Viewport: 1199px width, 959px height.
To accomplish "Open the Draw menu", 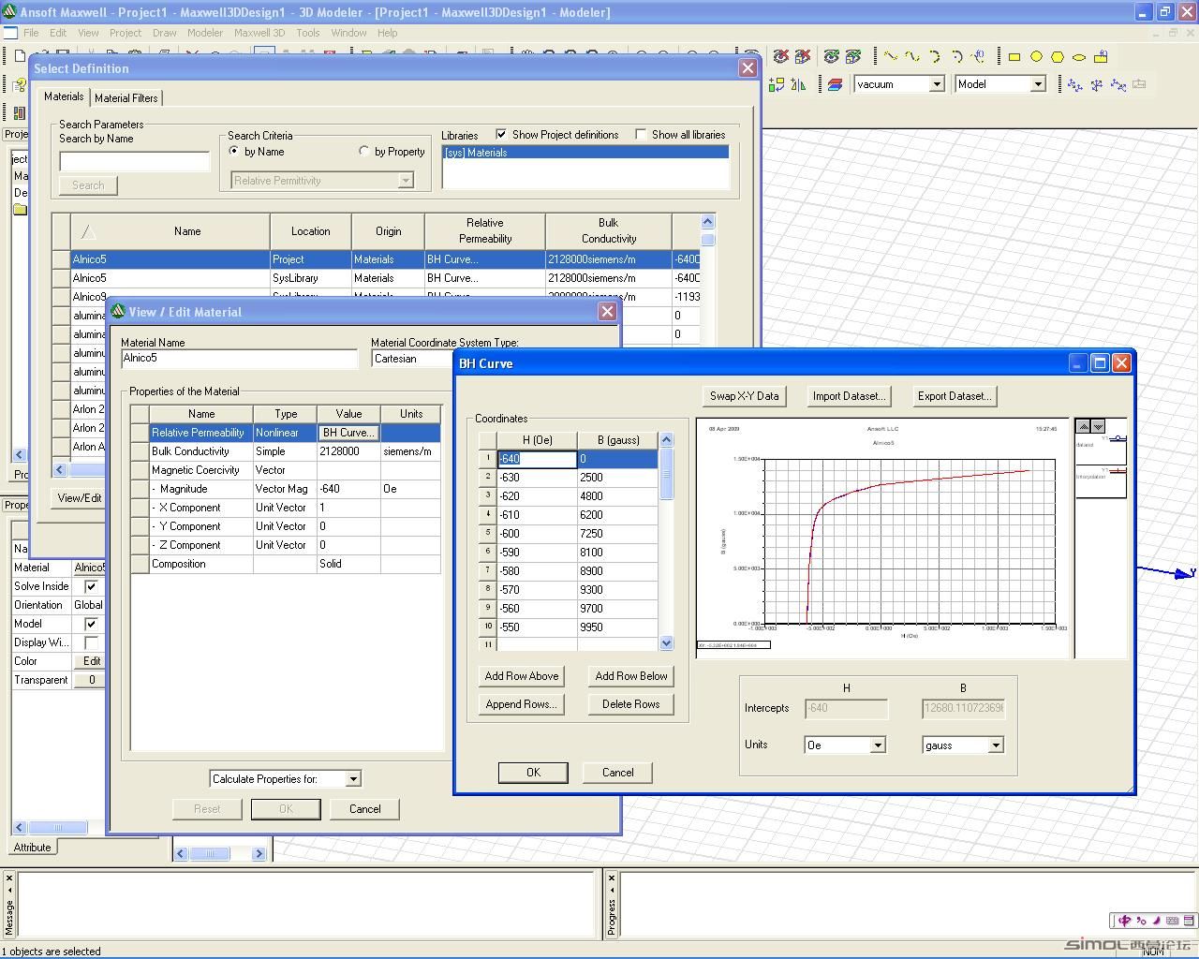I will (165, 33).
